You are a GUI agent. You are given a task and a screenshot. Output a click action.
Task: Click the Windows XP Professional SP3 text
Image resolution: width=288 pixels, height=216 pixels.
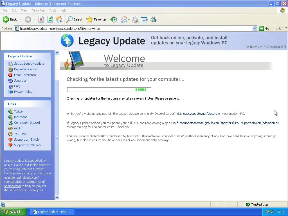tap(266, 47)
